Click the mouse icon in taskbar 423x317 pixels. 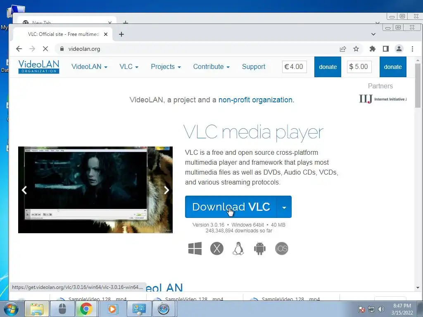click(x=62, y=309)
